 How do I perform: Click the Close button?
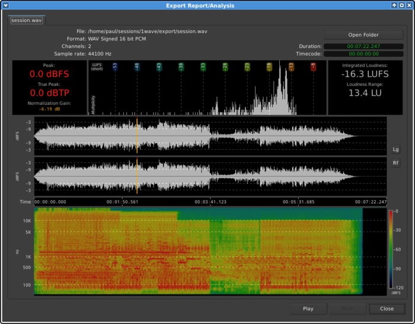(x=387, y=309)
